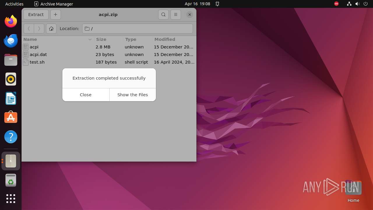Click the Extraction completed successfully message
Viewport: 373px width, 210px height.
(109, 78)
